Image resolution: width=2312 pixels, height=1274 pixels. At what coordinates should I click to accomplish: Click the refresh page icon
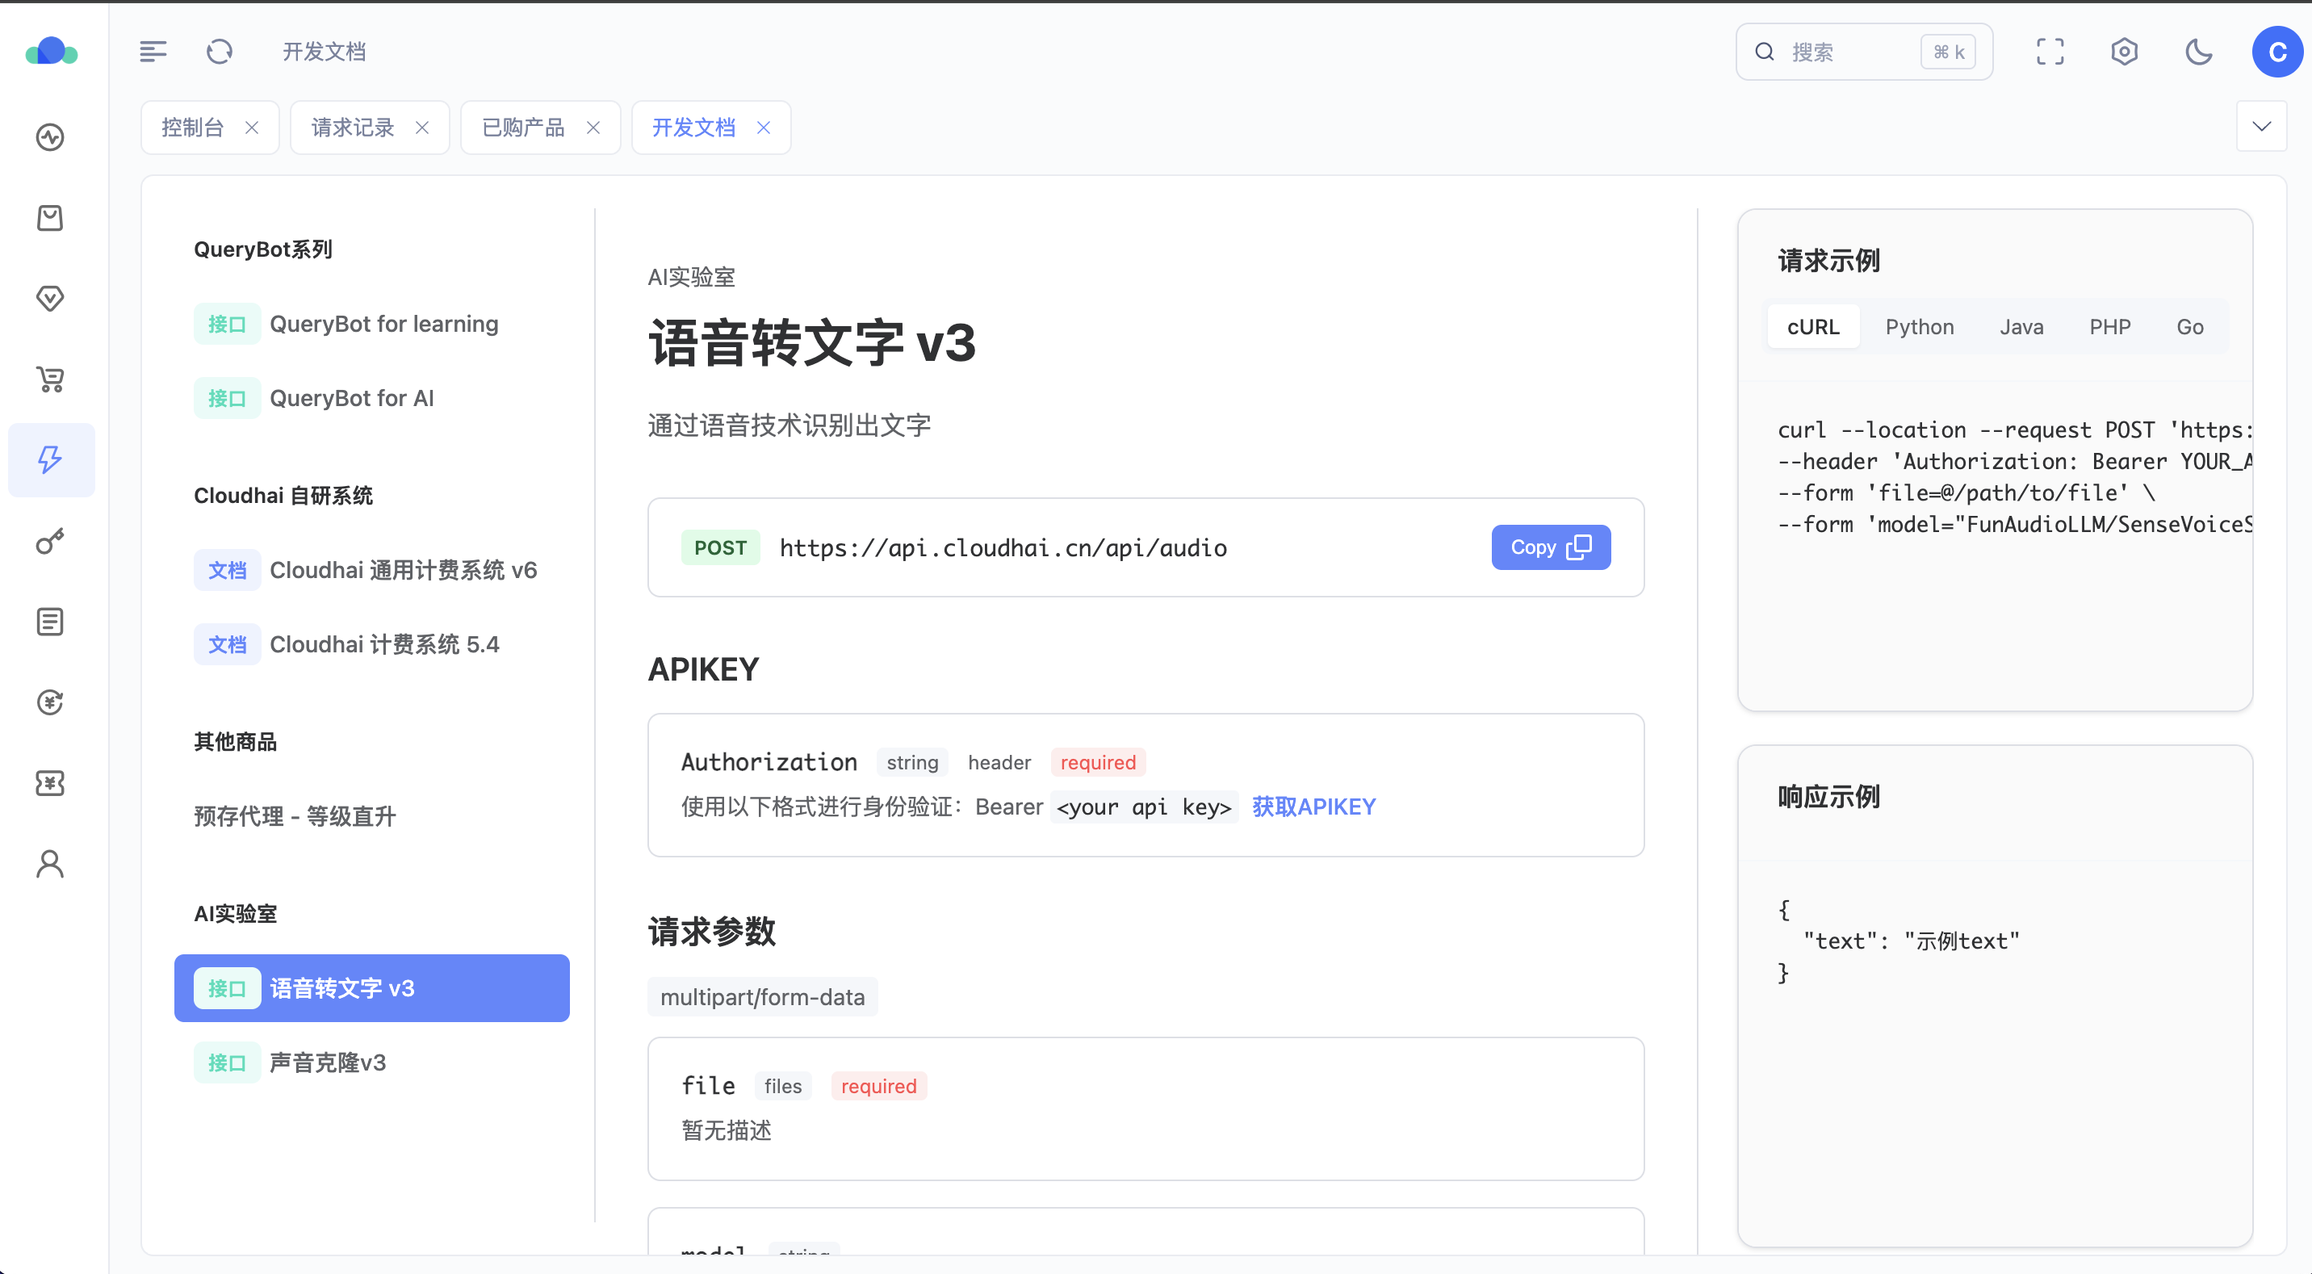click(220, 51)
